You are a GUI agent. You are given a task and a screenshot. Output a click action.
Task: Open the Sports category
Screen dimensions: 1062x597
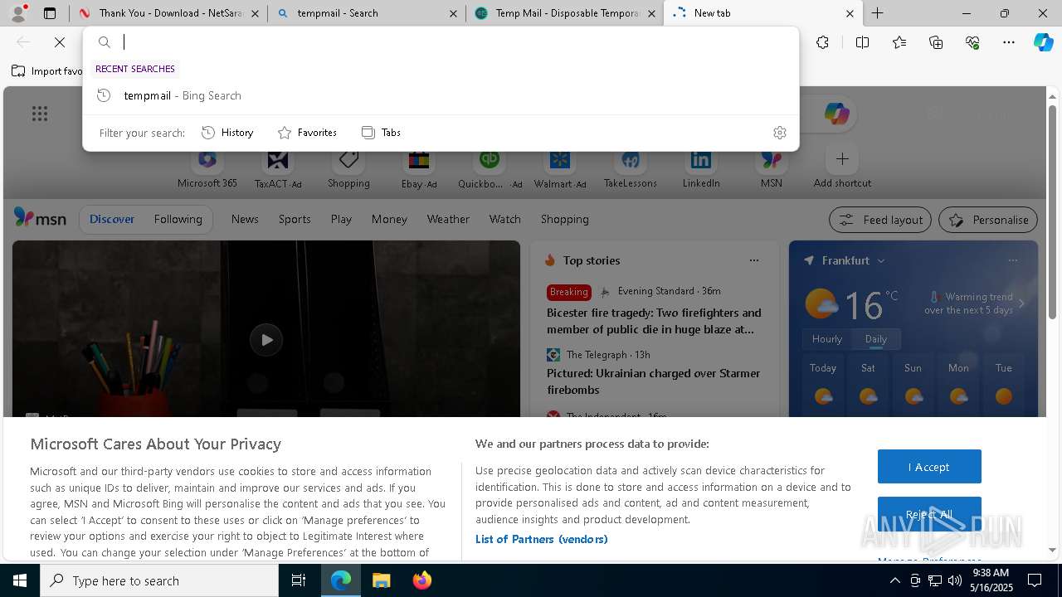click(295, 220)
